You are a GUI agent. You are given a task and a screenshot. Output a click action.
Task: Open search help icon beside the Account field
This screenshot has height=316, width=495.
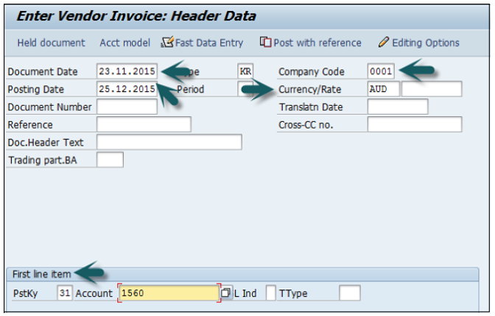tap(226, 294)
